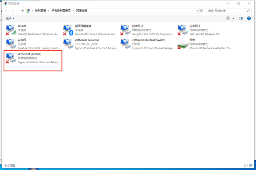The image size is (256, 170).
Task: Click the 蓝牙网络连接 name text
Action: (x=83, y=26)
